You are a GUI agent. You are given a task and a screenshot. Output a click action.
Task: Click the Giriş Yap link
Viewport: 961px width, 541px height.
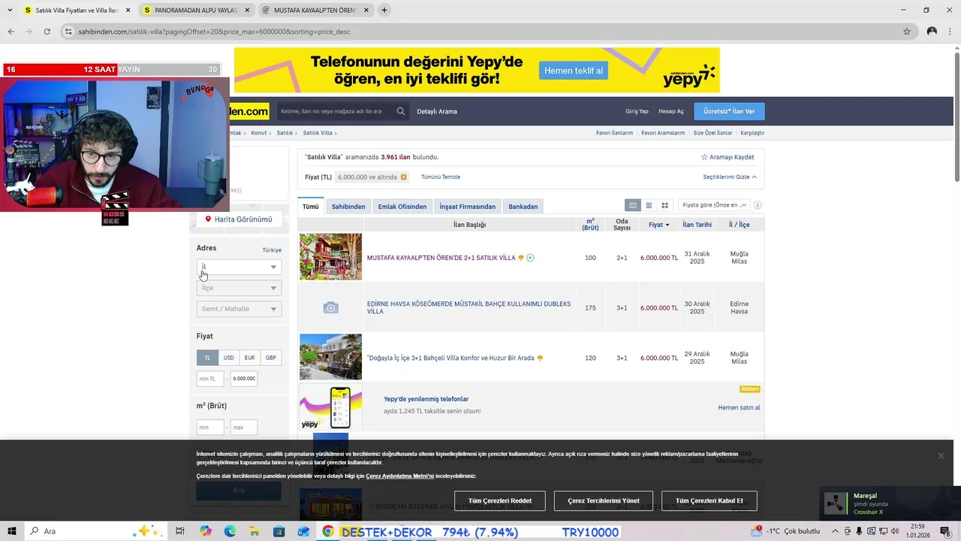637,111
